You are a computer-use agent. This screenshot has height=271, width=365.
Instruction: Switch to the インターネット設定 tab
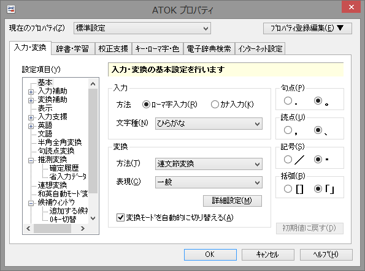260,49
